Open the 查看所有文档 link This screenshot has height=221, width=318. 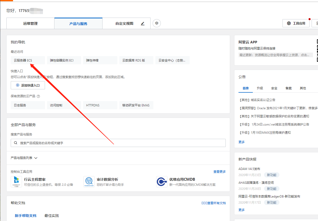(x=214, y=203)
